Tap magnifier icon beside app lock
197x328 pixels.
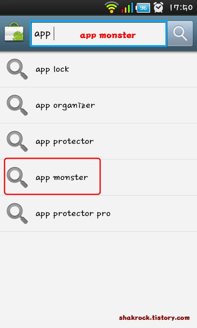tap(17, 69)
